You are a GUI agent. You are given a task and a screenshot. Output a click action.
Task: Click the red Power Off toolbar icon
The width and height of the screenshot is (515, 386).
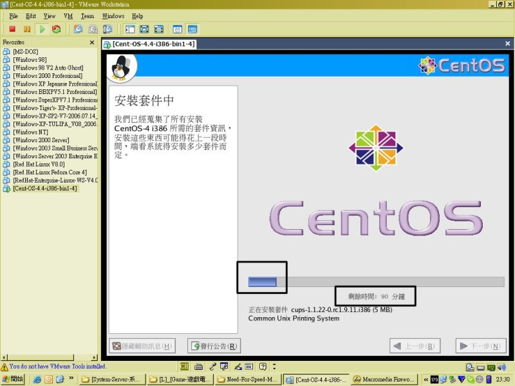click(12, 29)
